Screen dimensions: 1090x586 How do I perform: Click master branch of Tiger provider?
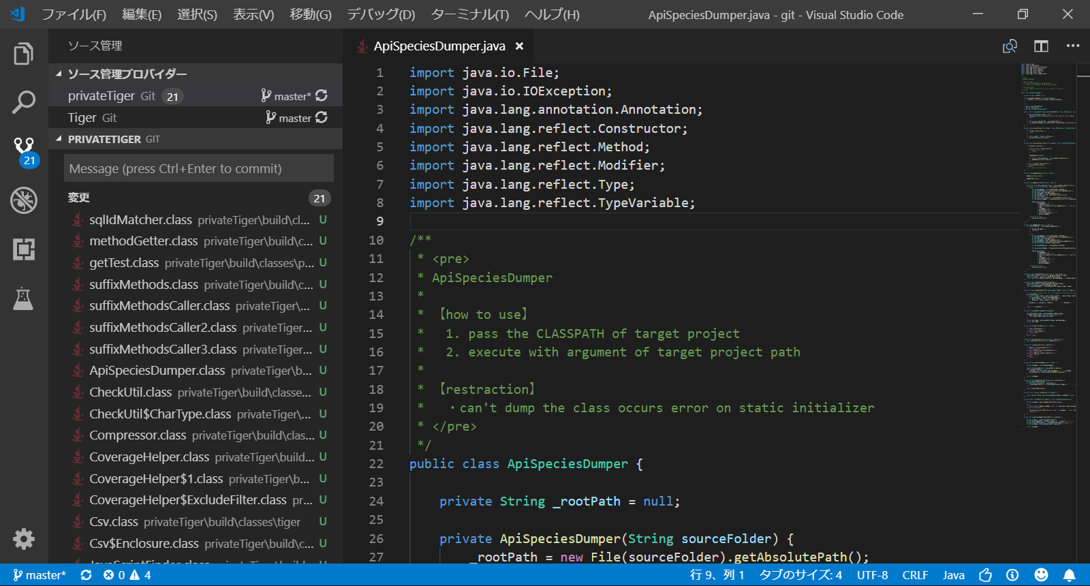click(288, 118)
